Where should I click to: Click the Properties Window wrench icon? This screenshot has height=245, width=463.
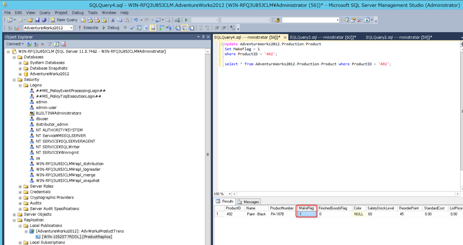pos(360,20)
